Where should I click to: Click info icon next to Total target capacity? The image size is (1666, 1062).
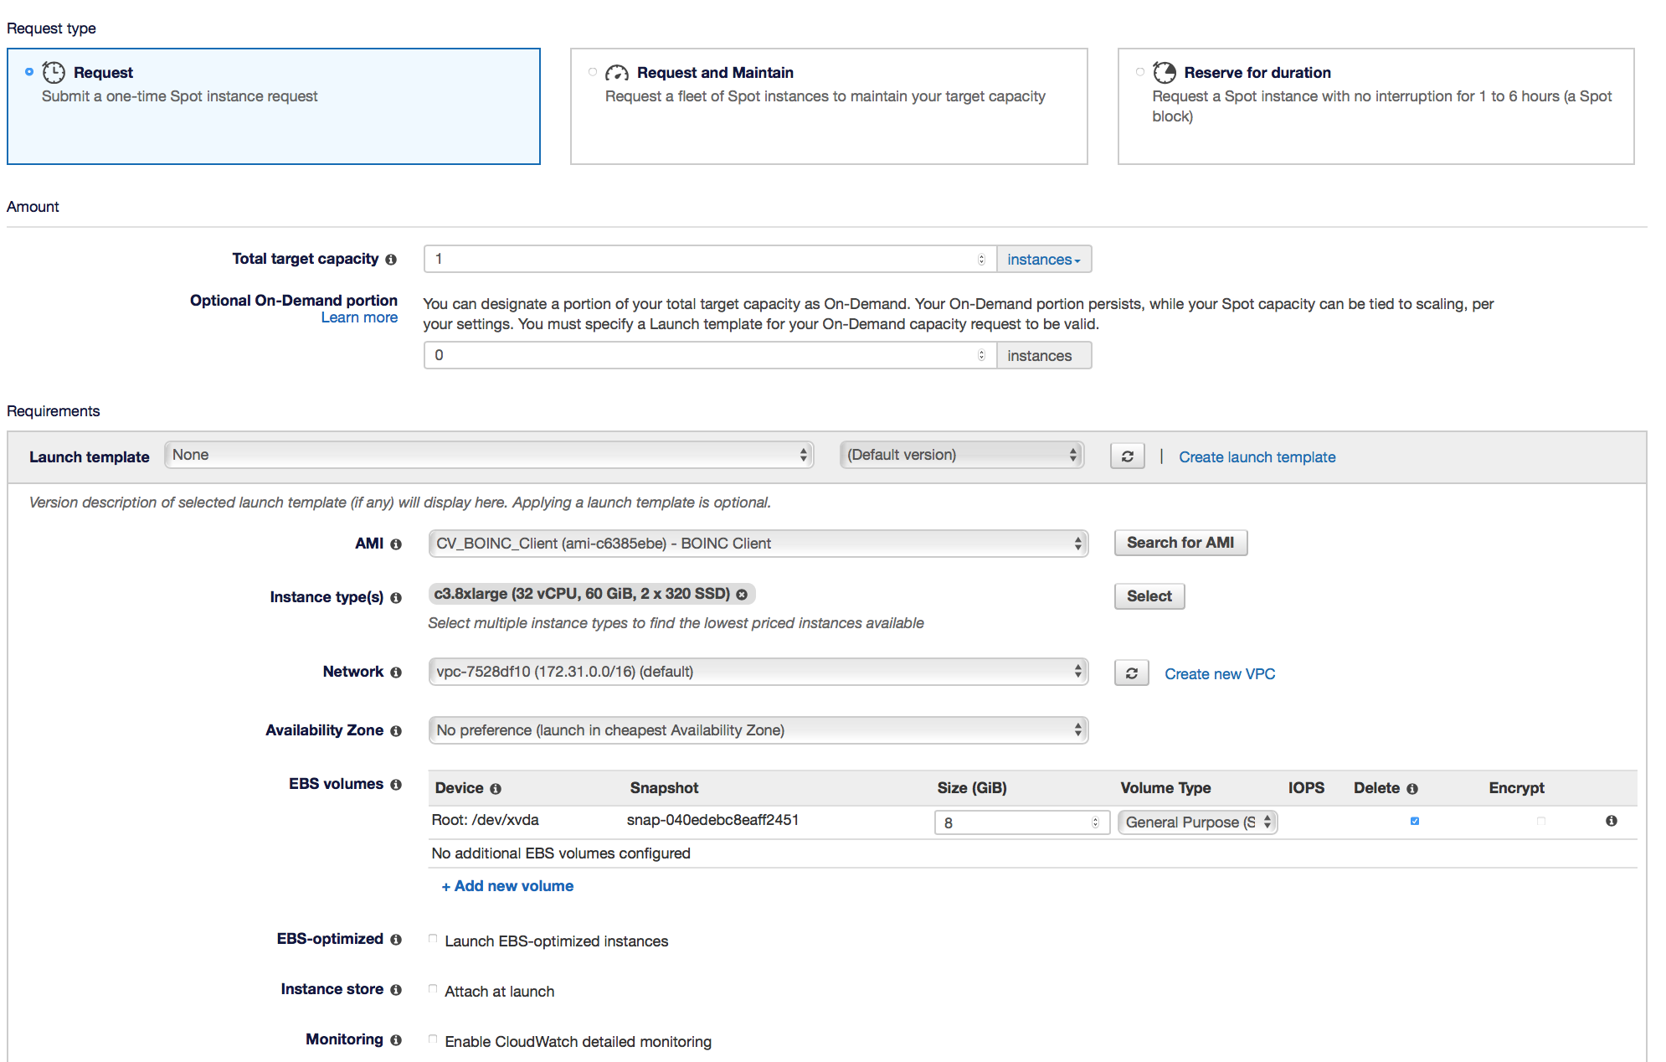click(391, 260)
